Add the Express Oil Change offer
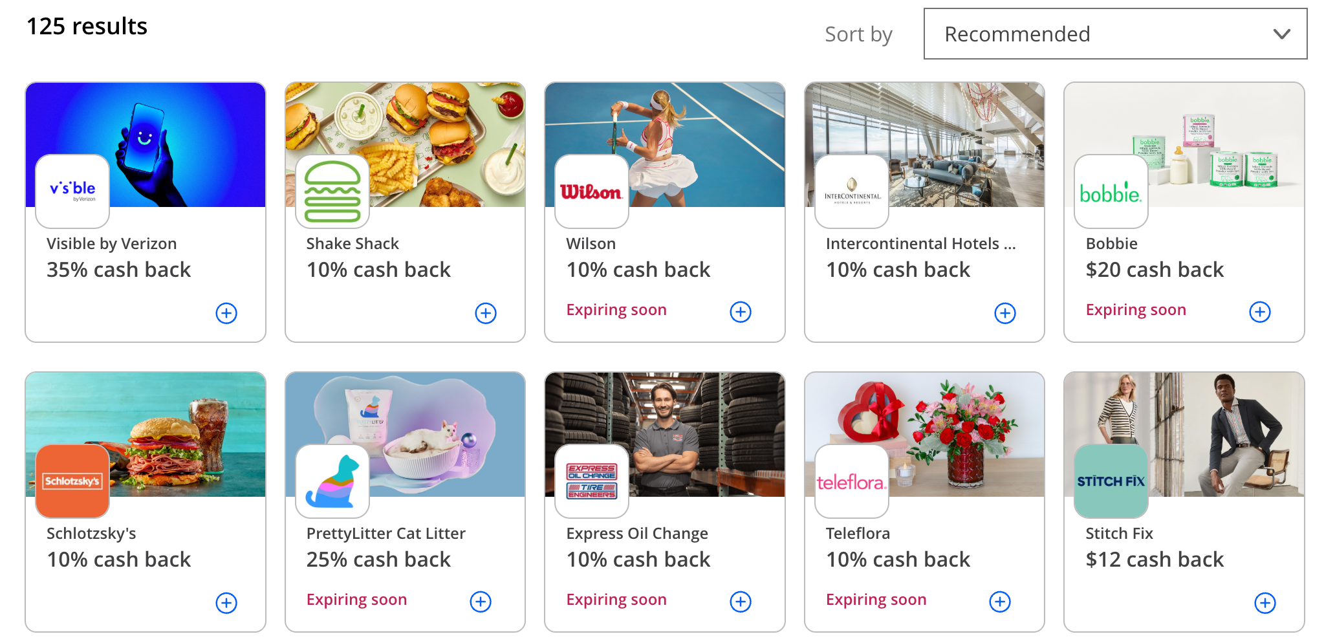1335x643 pixels. (741, 602)
